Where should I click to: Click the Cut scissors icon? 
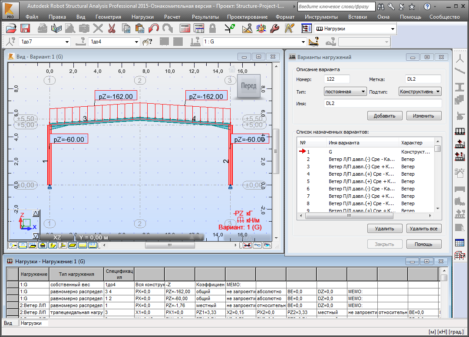coord(112,29)
